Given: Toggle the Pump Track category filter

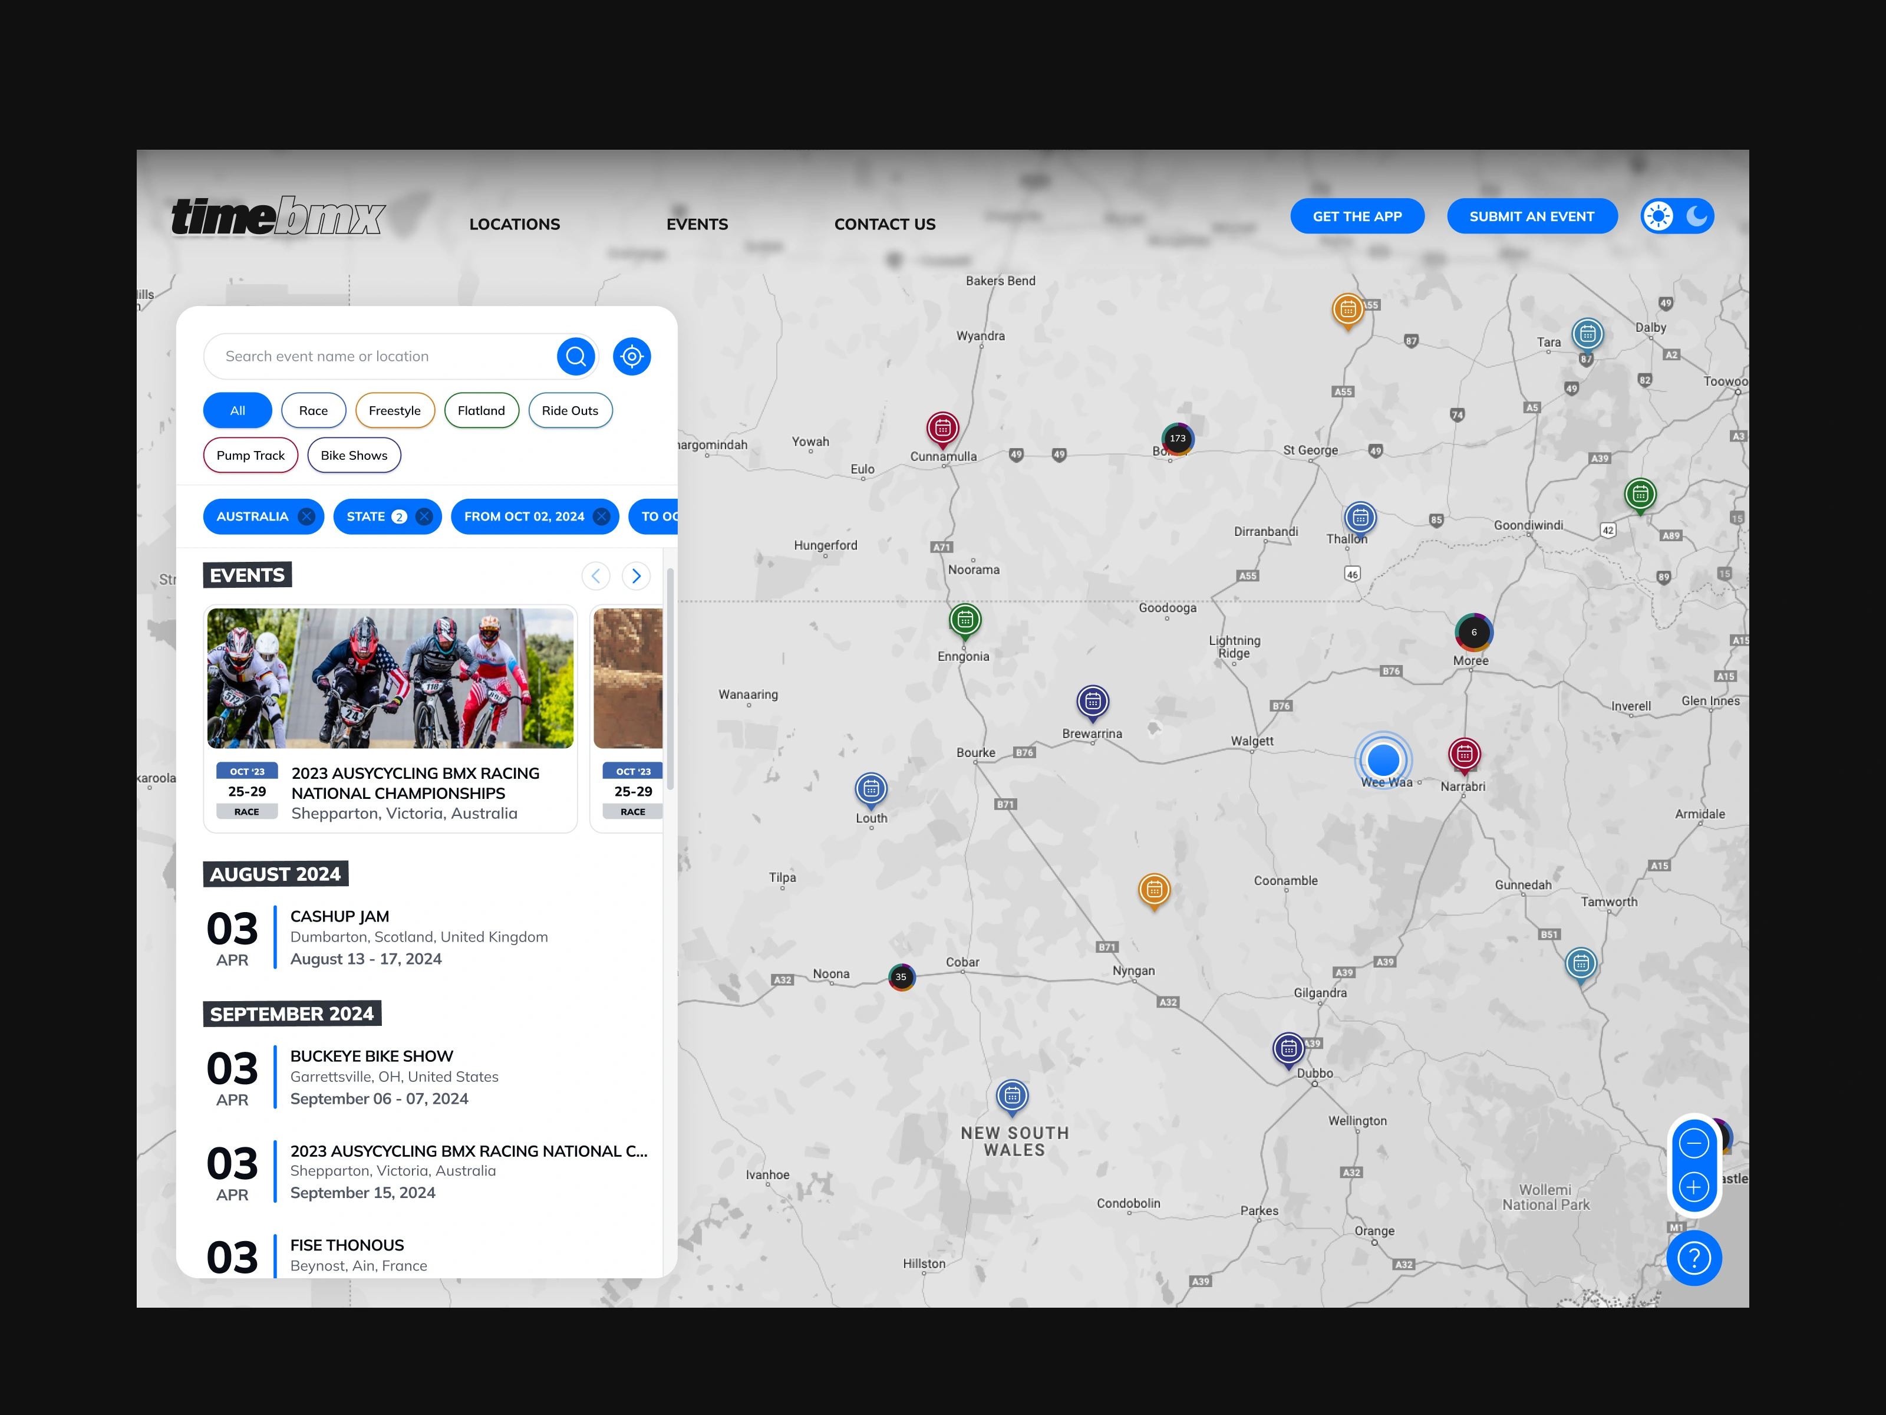Looking at the screenshot, I should point(250,456).
